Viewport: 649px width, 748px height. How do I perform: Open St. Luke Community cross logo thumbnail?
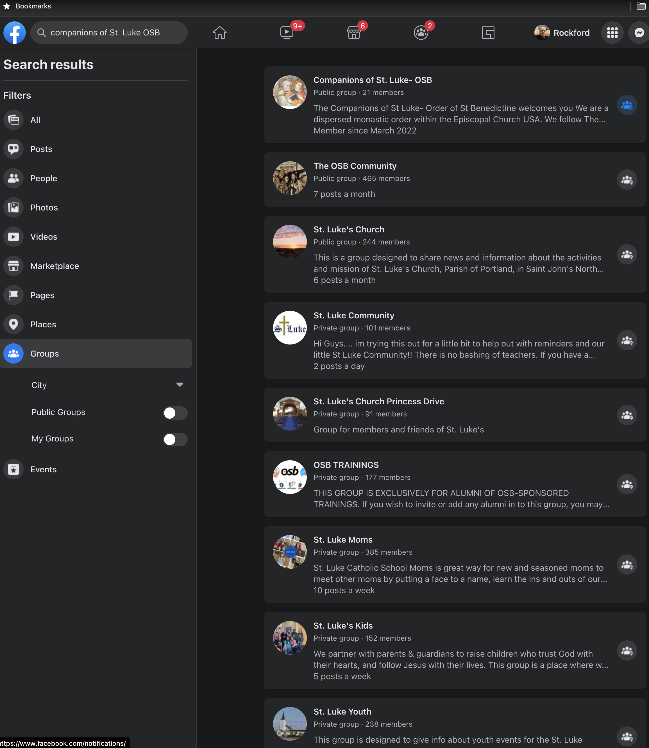290,327
